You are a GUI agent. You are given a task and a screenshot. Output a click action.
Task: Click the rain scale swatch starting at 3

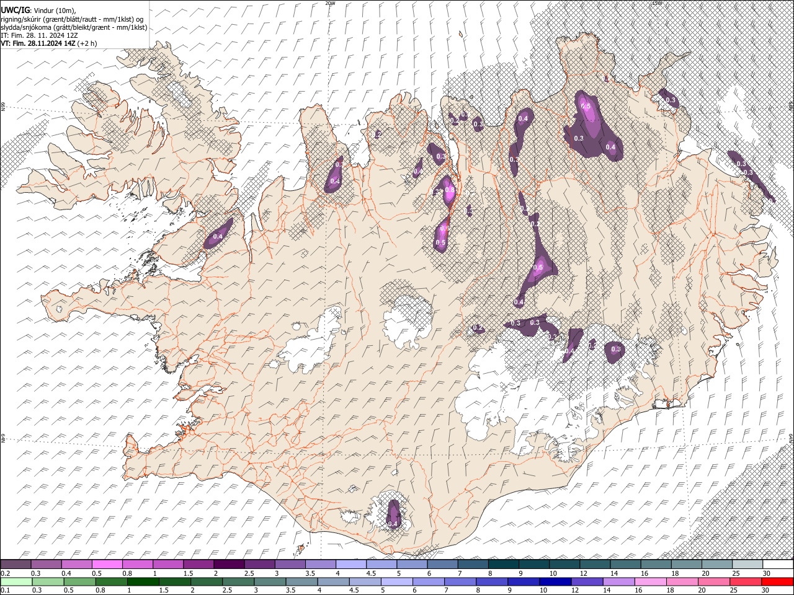pyautogui.click(x=270, y=582)
